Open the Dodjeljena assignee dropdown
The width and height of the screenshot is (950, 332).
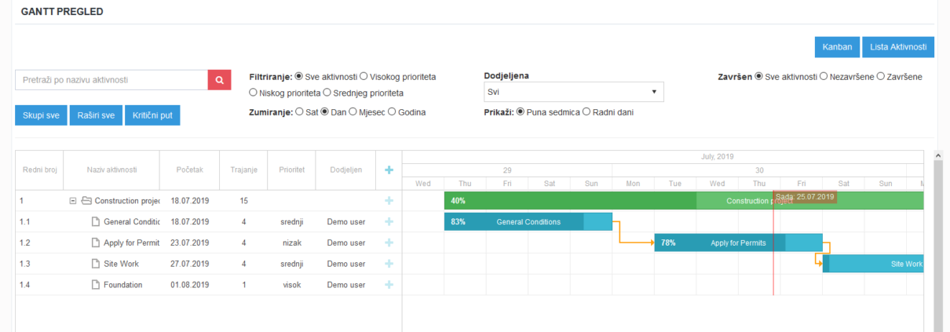pos(573,93)
